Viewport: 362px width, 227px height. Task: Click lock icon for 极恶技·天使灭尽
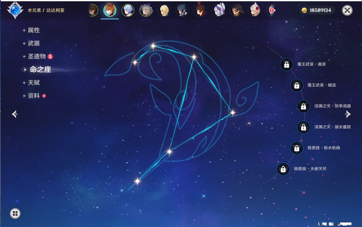pyautogui.click(x=283, y=169)
